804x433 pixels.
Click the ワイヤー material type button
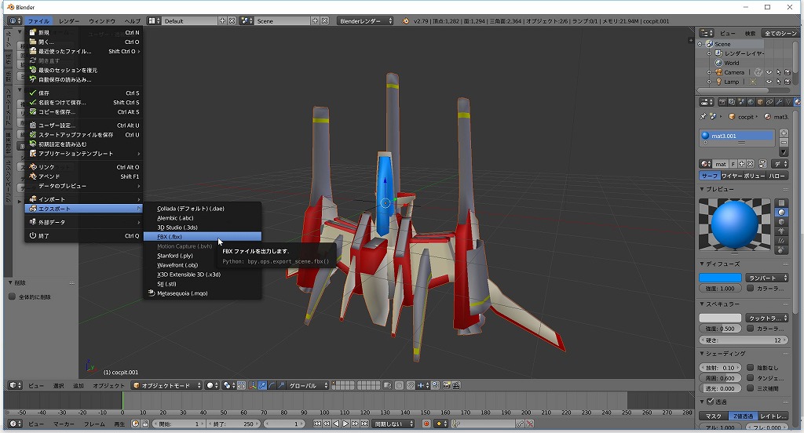click(x=733, y=176)
